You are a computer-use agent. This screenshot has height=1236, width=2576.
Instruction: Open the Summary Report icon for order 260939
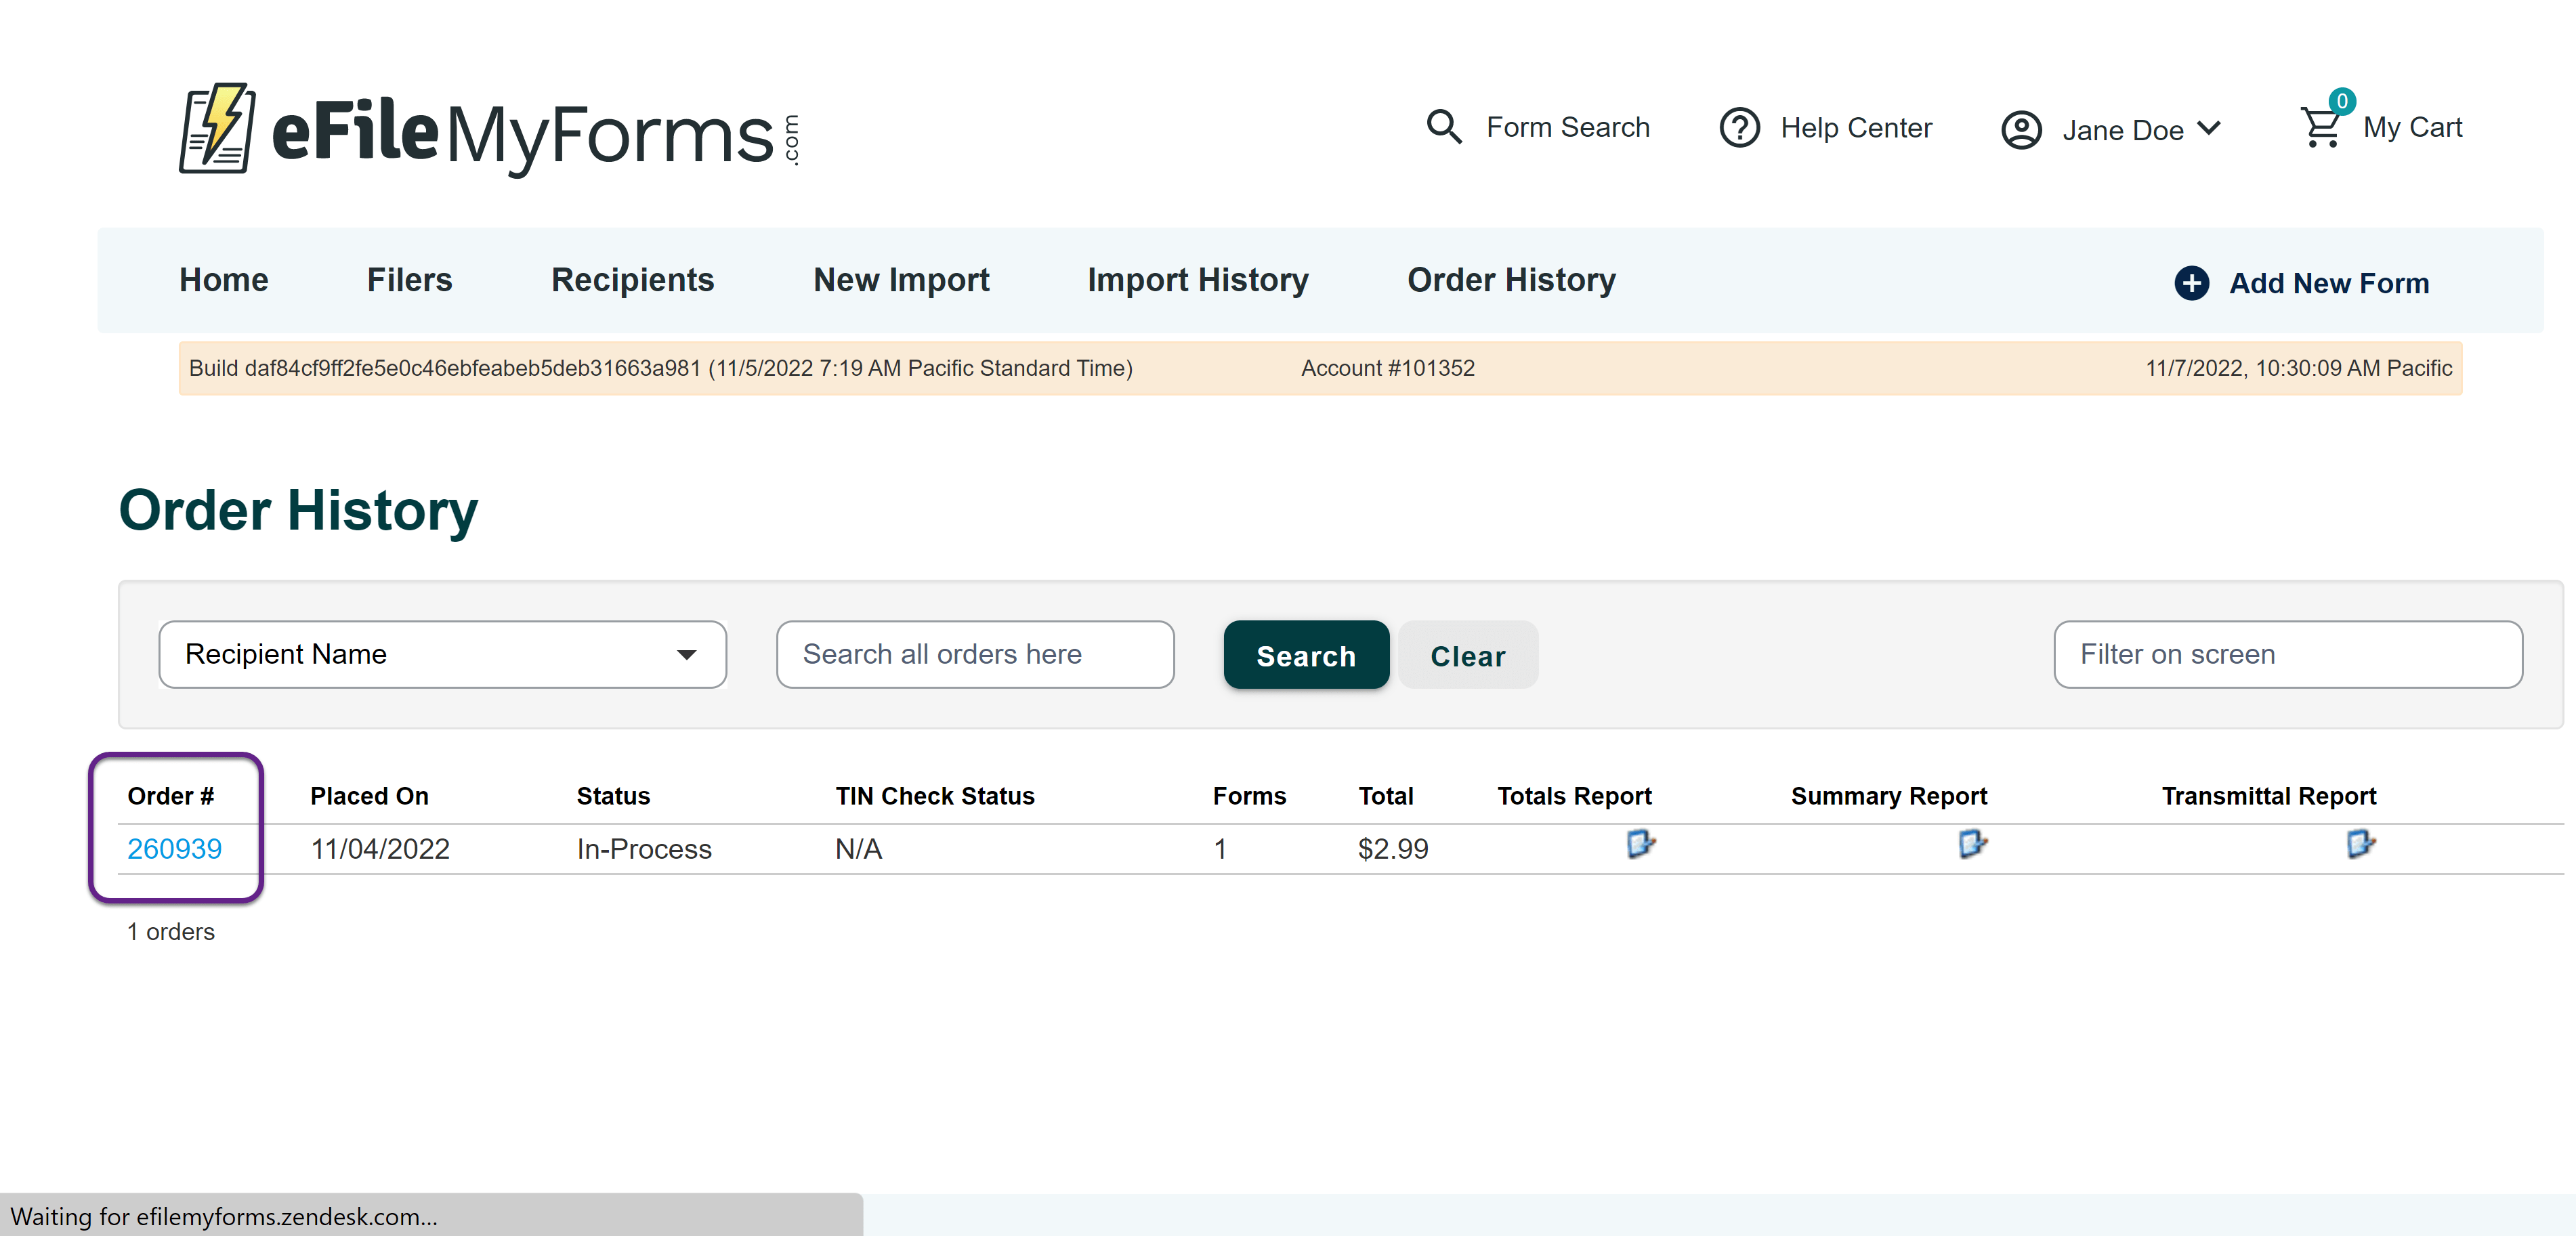(x=1971, y=845)
